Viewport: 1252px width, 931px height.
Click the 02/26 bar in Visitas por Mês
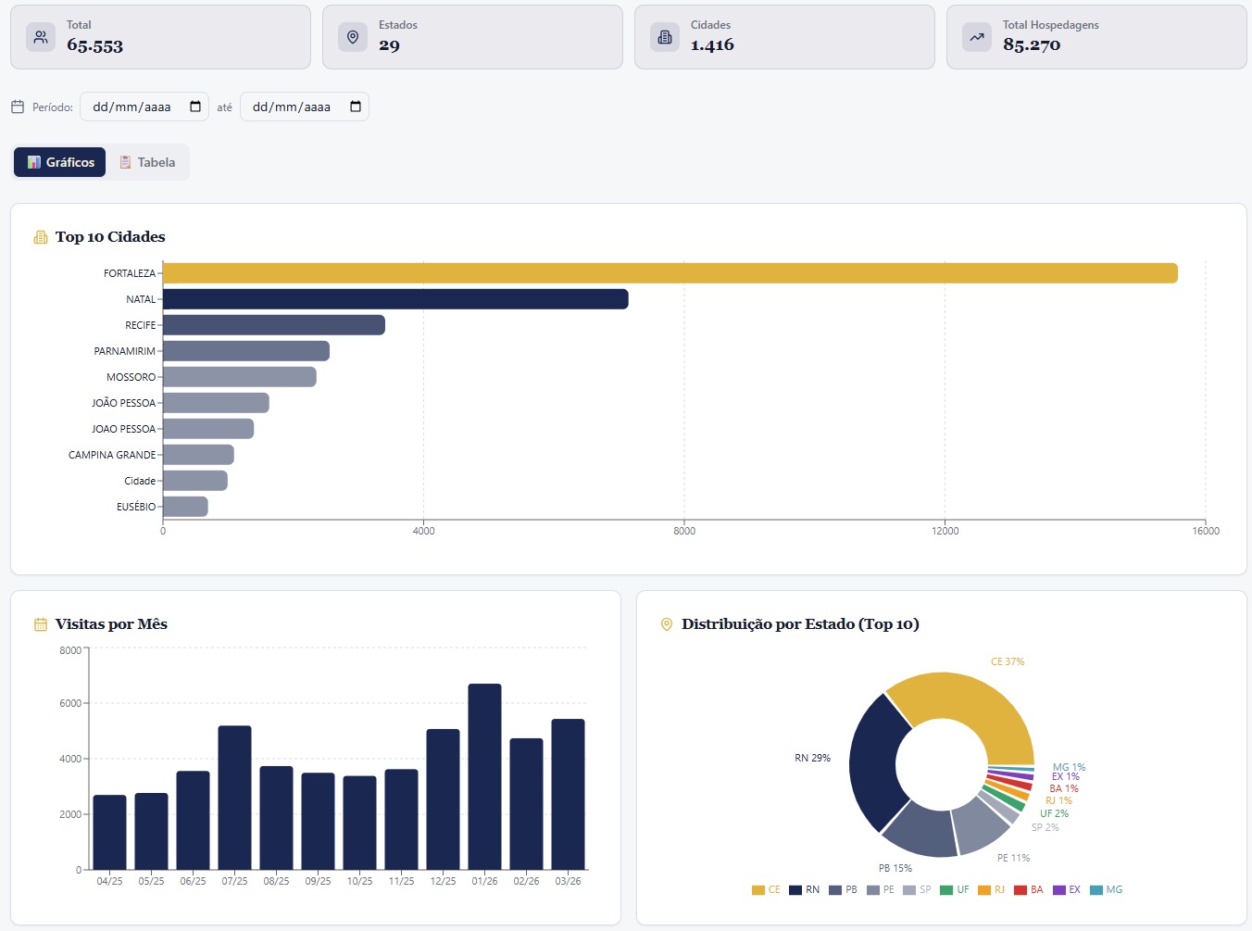click(526, 804)
